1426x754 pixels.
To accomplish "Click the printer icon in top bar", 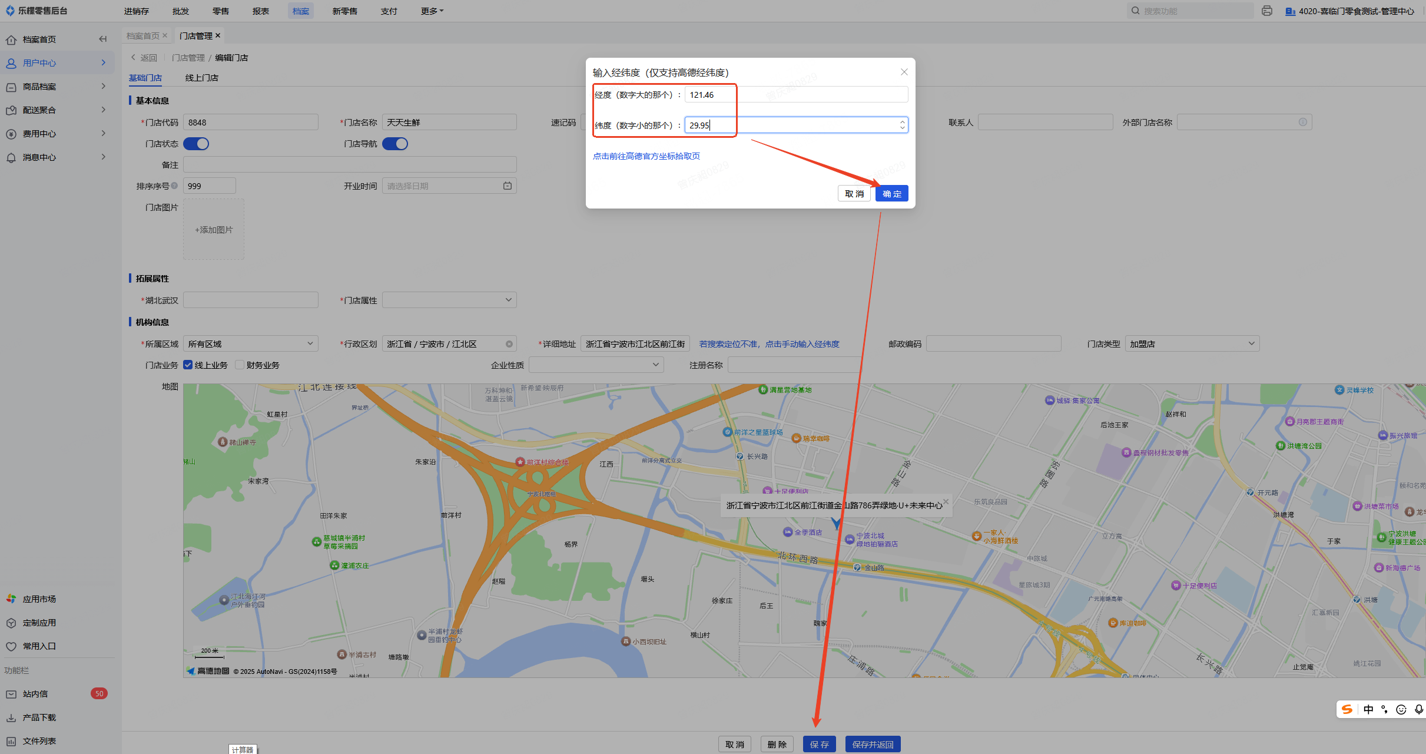I will (1267, 11).
